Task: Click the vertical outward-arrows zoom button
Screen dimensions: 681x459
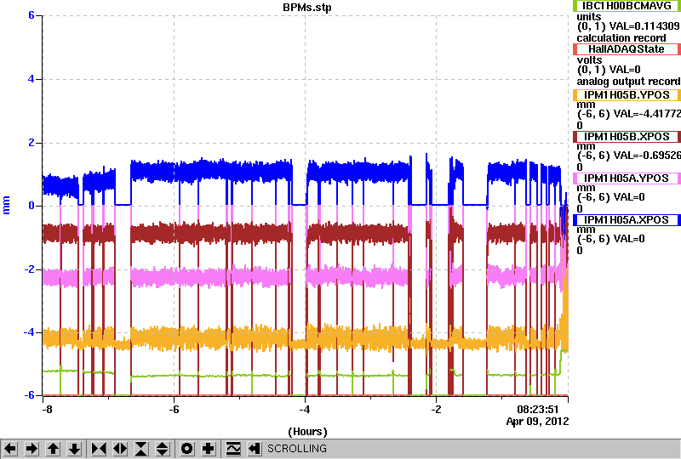Action: coord(163,449)
